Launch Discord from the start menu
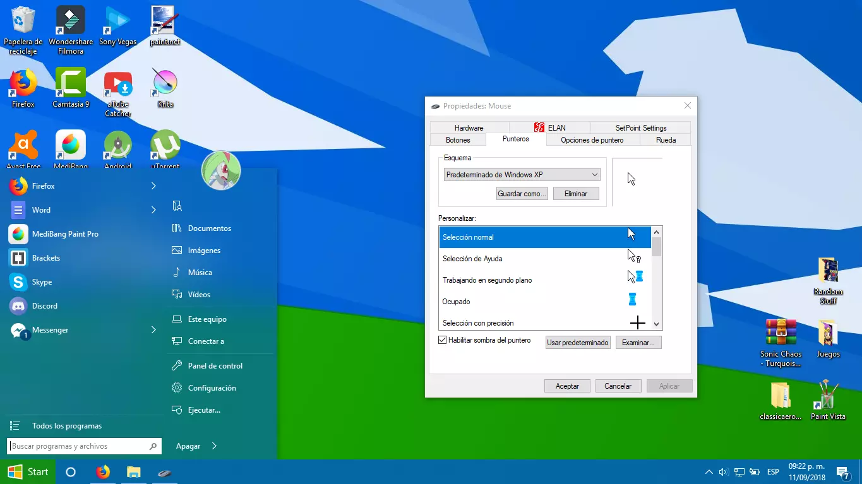862x484 pixels. pyautogui.click(x=44, y=306)
